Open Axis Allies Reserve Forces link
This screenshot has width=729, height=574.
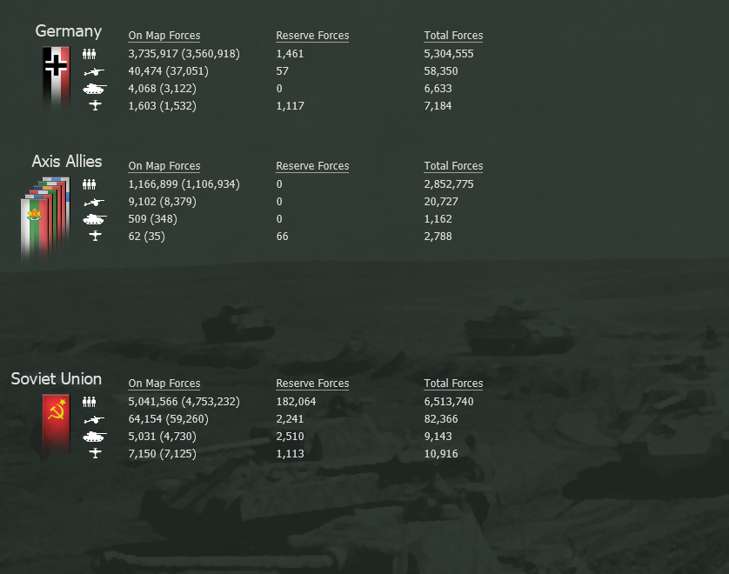[x=312, y=166]
